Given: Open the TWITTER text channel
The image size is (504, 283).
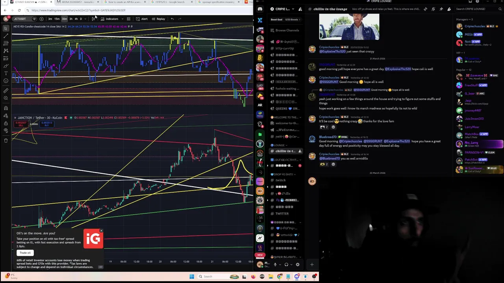Looking at the screenshot, I should pos(282,213).
